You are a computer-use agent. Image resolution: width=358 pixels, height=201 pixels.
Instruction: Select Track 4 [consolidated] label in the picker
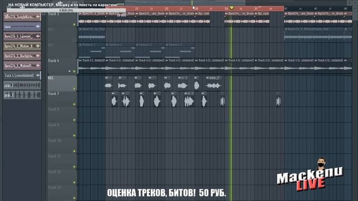[x=19, y=75]
